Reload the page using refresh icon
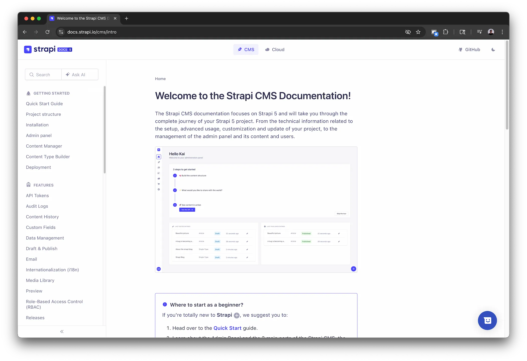 pos(47,32)
